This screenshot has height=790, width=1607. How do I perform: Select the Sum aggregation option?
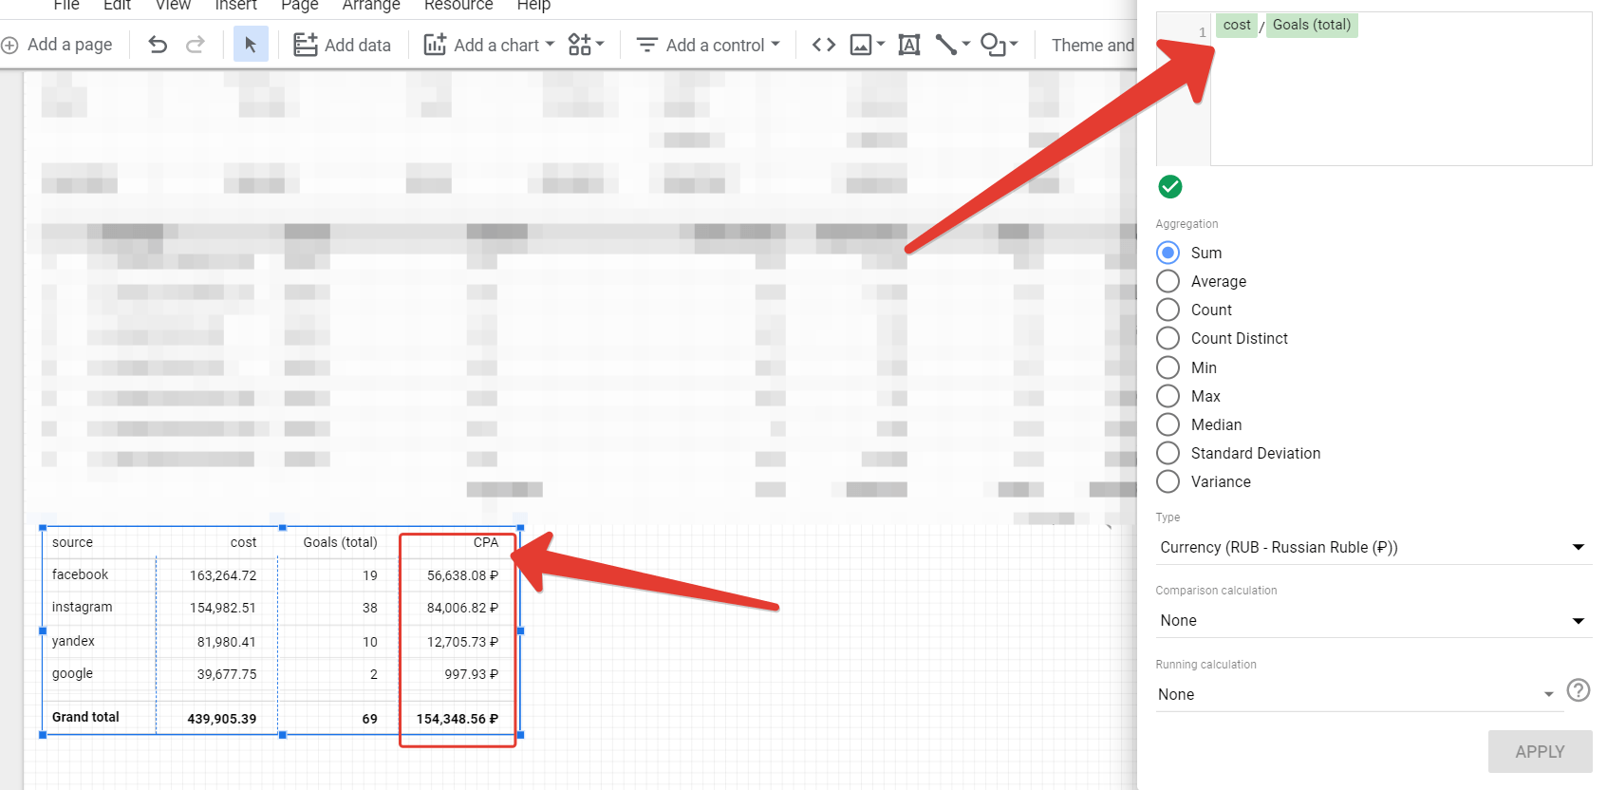click(x=1168, y=253)
